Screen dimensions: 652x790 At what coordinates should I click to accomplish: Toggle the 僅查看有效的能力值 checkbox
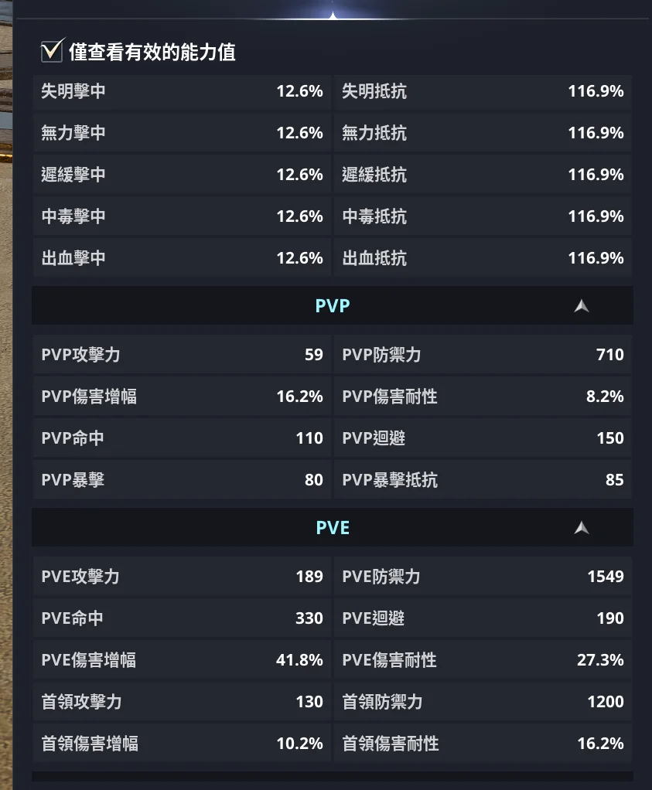click(x=52, y=52)
